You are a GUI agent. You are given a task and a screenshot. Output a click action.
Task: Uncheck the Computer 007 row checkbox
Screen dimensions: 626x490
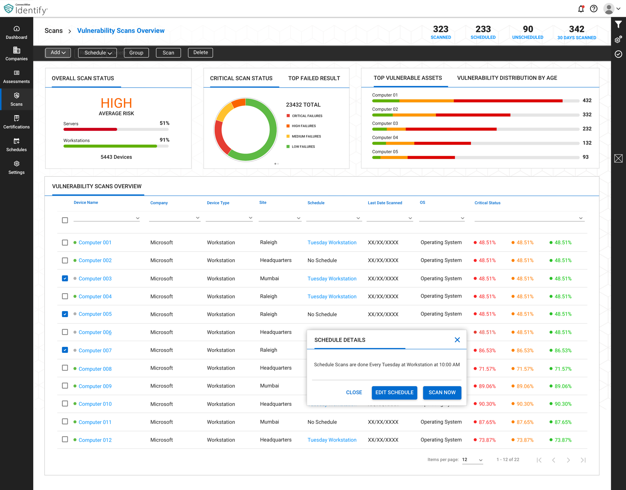pos(65,350)
